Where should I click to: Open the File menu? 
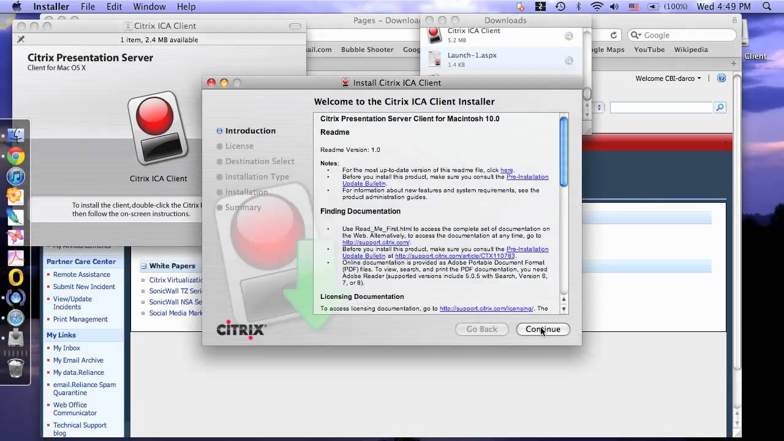[88, 7]
